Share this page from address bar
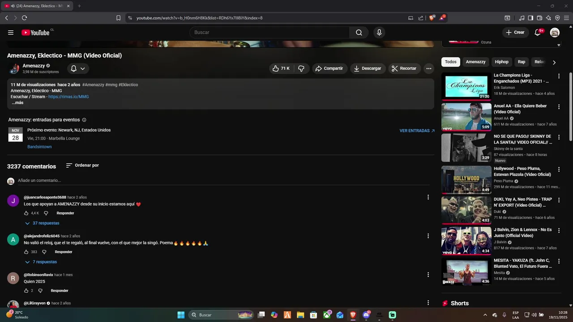The image size is (573, 322). [x=421, y=18]
